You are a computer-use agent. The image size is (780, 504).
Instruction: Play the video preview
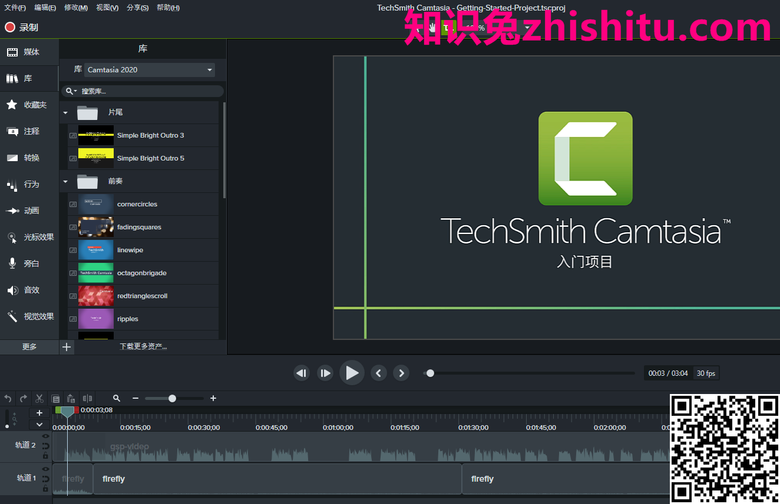coord(352,373)
